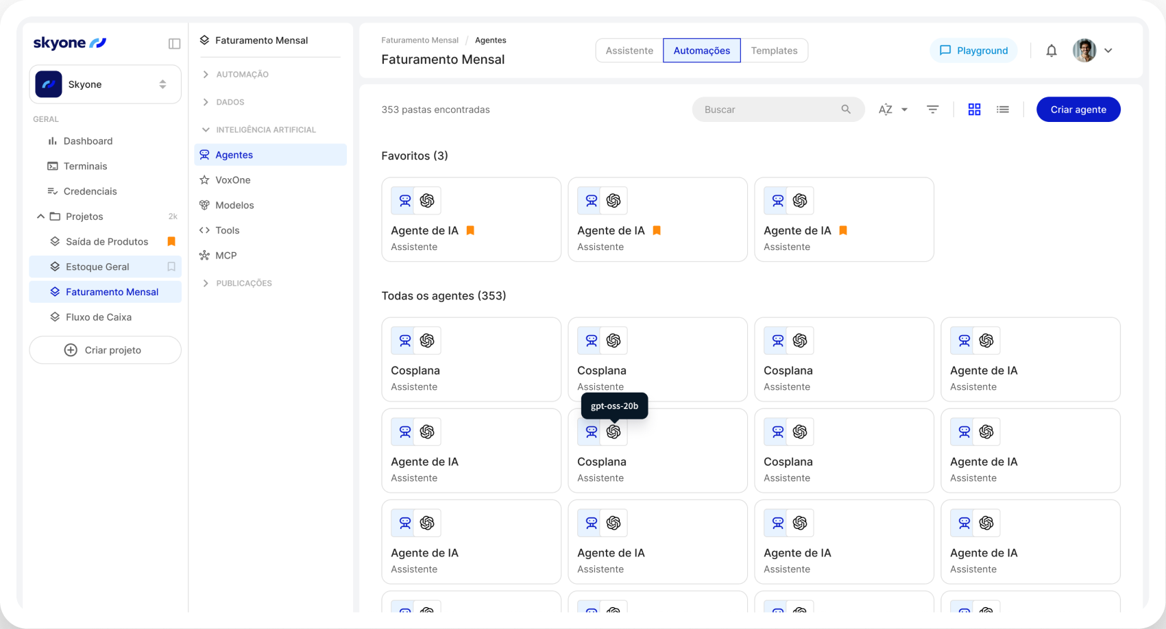The image size is (1166, 629).
Task: Open the filter options icon
Action: 932,110
